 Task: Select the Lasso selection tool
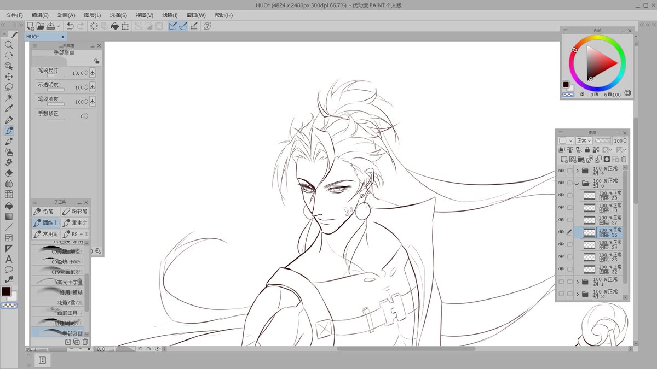pos(9,87)
